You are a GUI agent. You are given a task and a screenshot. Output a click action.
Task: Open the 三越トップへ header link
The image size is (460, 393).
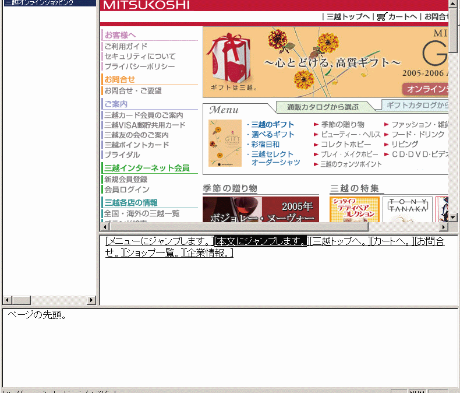(x=348, y=17)
